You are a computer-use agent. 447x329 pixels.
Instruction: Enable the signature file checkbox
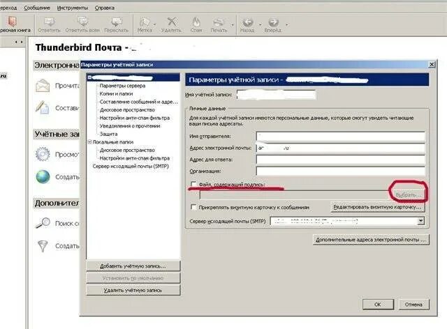[193, 184]
